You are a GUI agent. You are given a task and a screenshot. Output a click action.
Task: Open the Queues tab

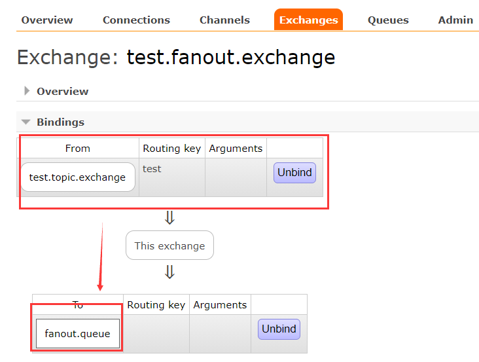tap(388, 20)
